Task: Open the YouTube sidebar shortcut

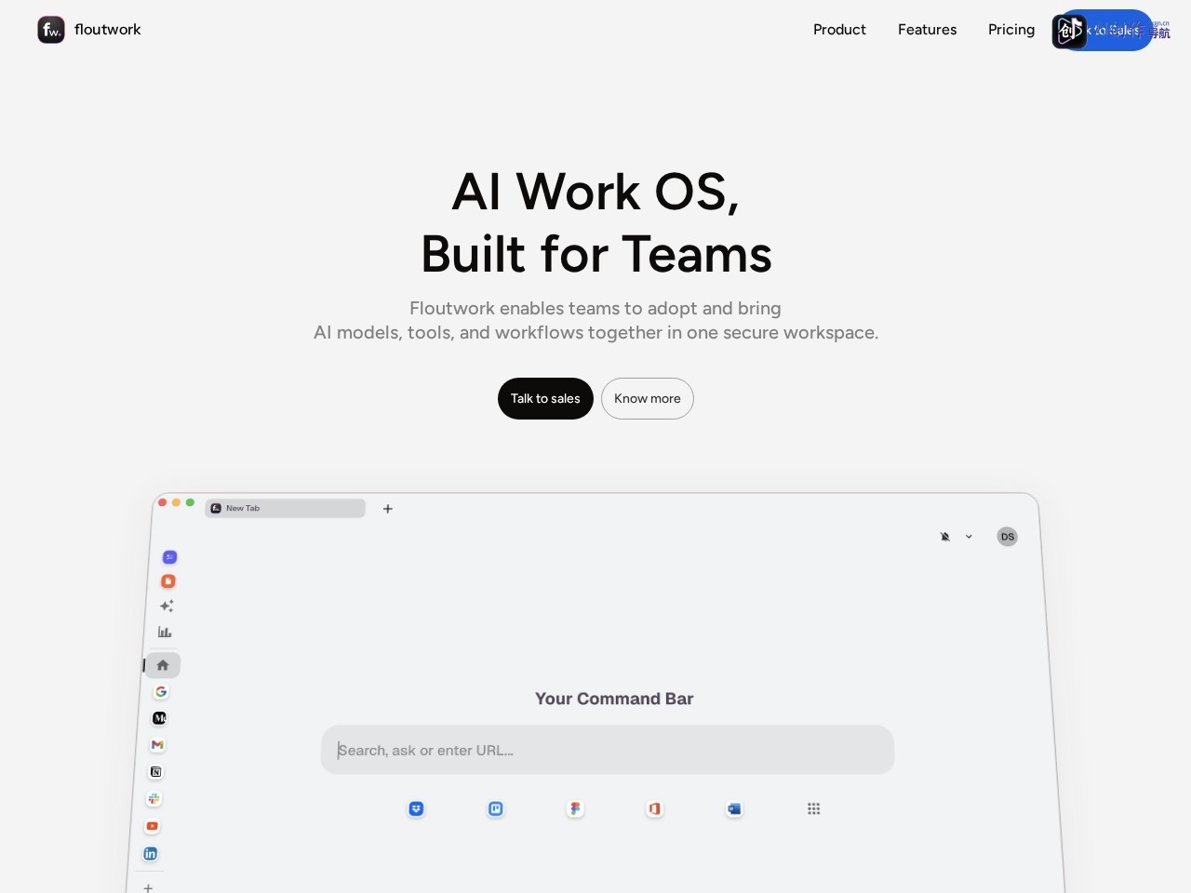Action: click(152, 826)
